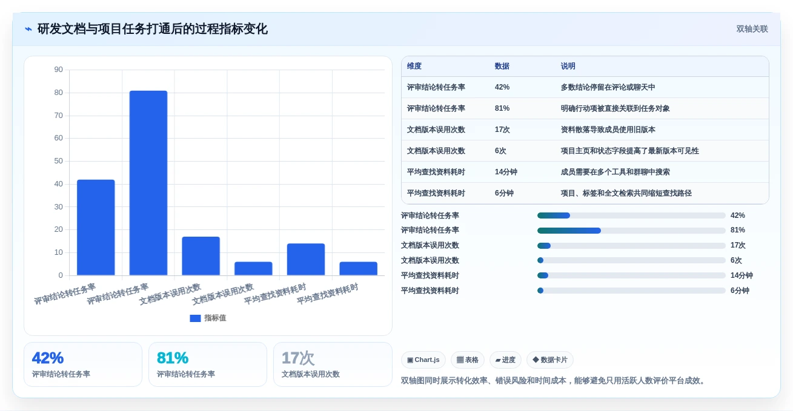The width and height of the screenshot is (793, 411).
Task: Click the progress bar labeled 42%
Action: pos(631,215)
